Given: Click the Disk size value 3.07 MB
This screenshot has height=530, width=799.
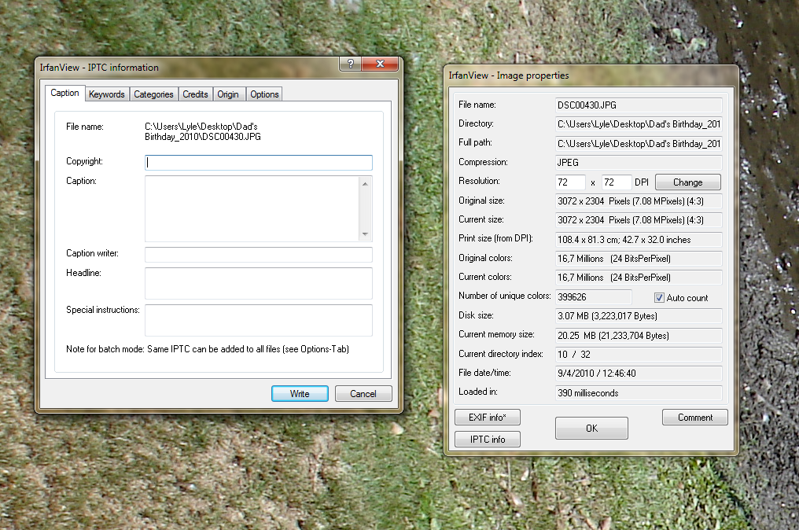Looking at the screenshot, I should 639,316.
